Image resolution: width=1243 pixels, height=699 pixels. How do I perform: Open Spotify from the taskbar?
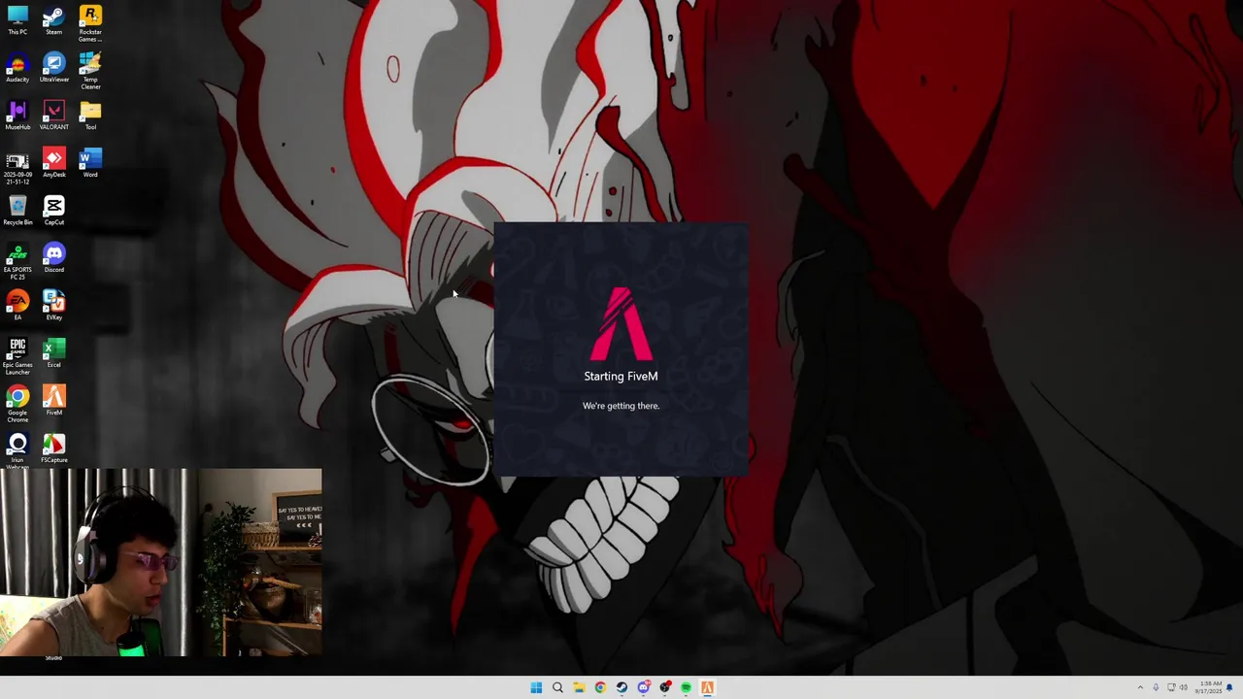tap(686, 687)
